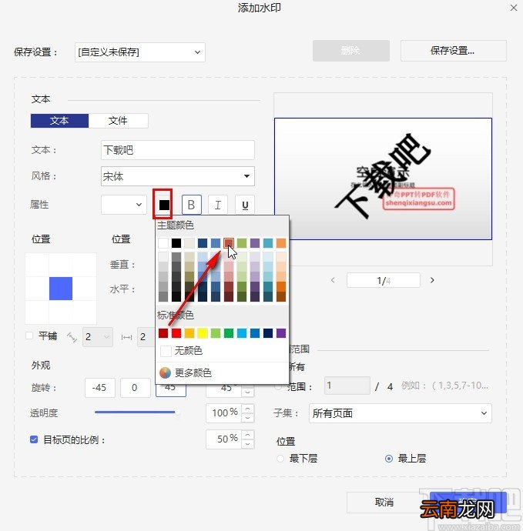Pick the olive green theme color swatch

tap(242, 243)
